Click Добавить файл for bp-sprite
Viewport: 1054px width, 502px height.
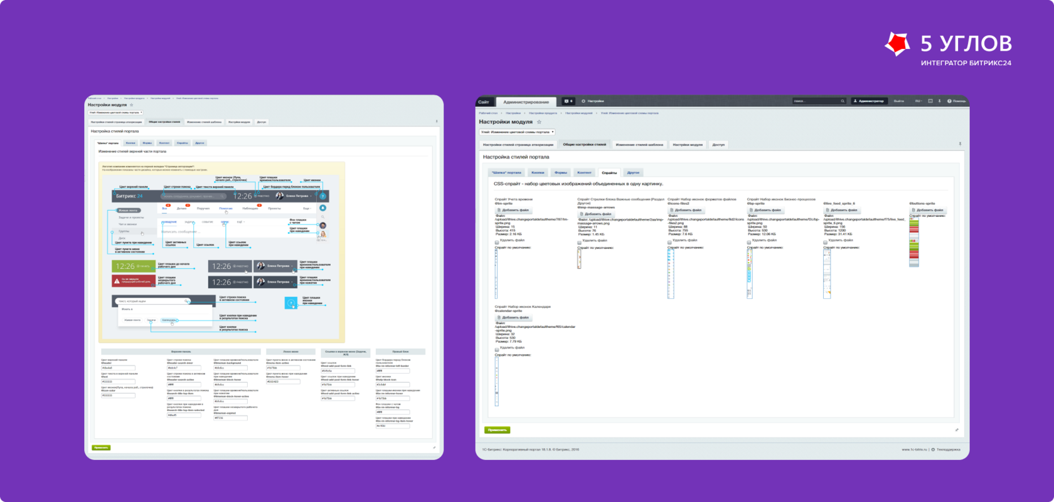point(765,211)
